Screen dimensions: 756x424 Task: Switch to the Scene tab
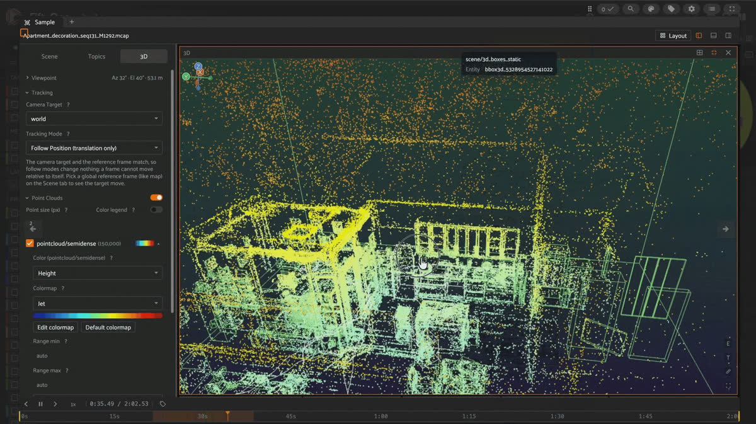click(x=49, y=57)
